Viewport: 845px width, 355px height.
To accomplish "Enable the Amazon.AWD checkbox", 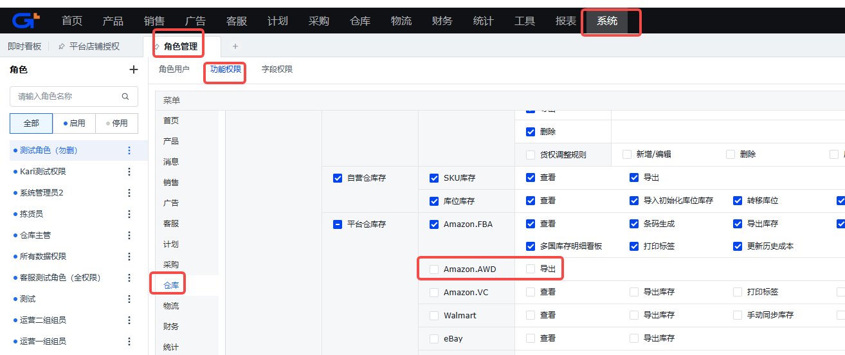I will 434,269.
